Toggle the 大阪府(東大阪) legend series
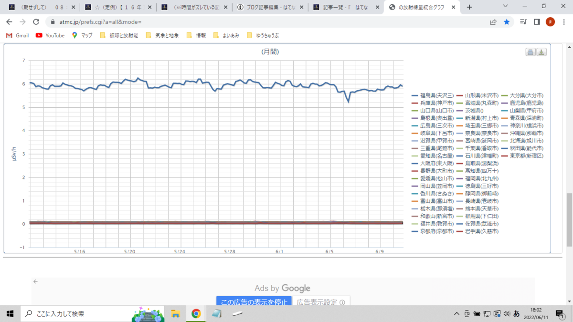Viewport: 573px width, 322px height. click(x=433, y=163)
